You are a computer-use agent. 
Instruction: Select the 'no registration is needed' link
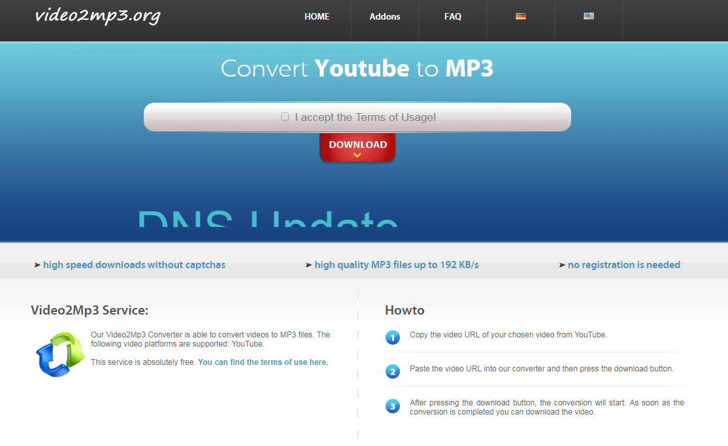click(624, 265)
